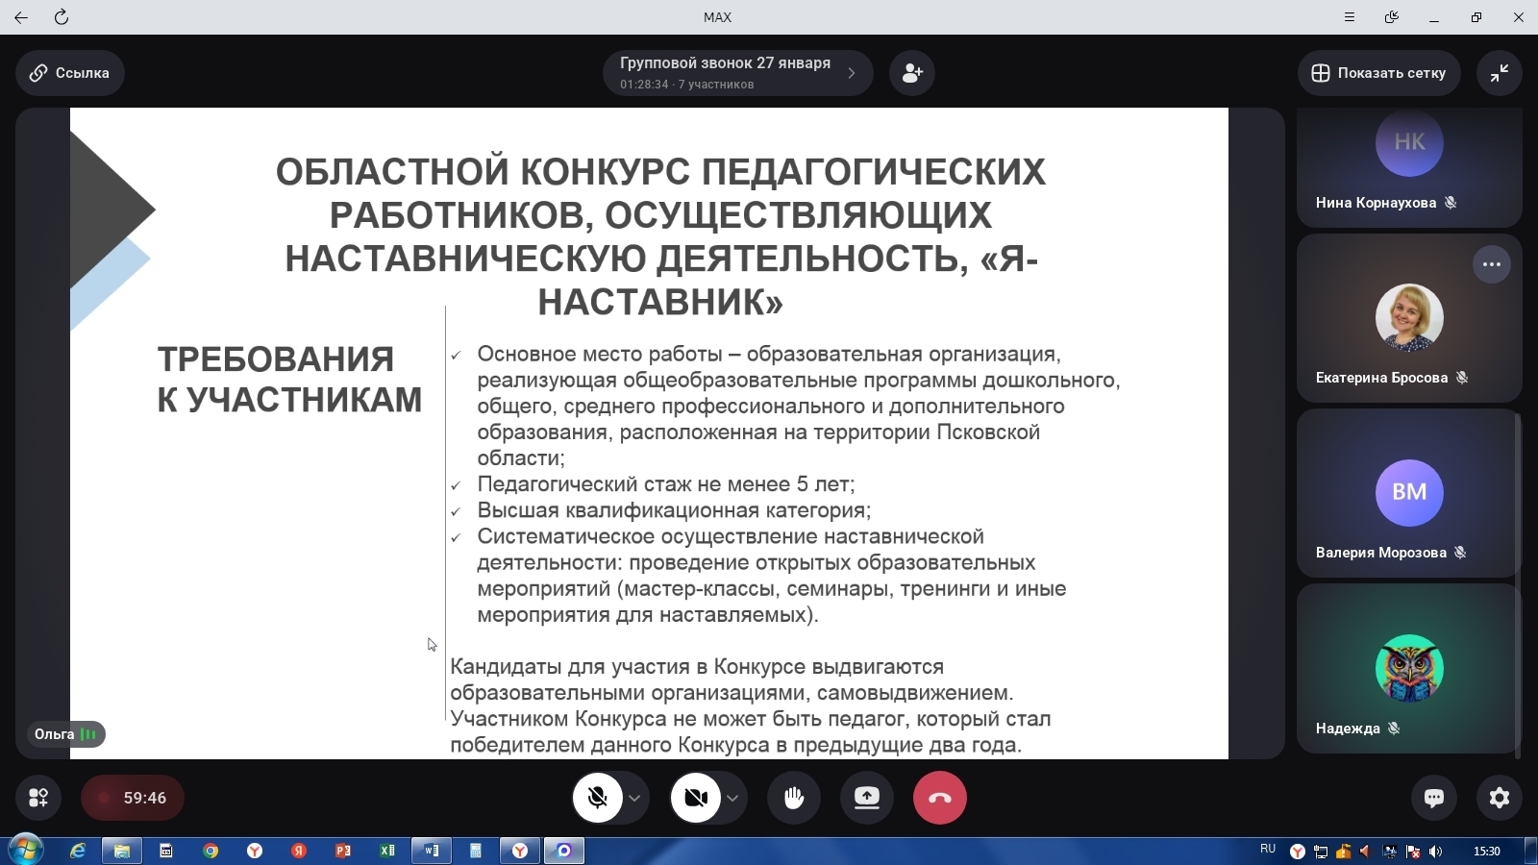Raise hand in the call

[794, 798]
